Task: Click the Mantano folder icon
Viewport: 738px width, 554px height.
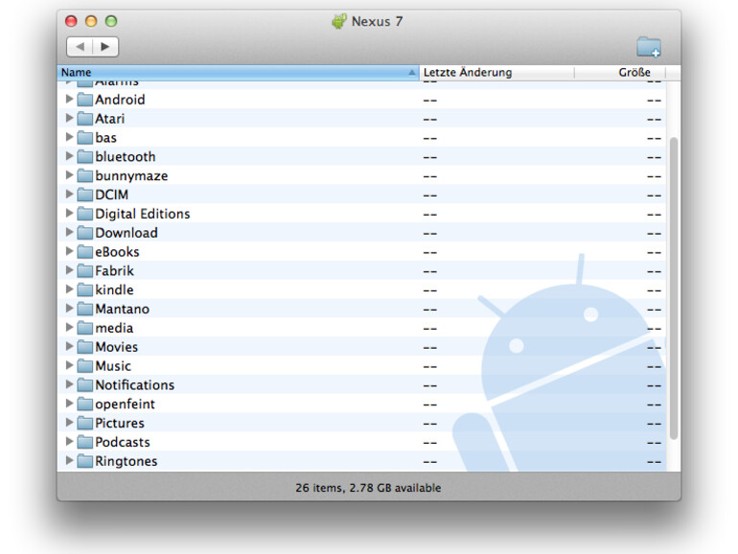Action: click(84, 309)
